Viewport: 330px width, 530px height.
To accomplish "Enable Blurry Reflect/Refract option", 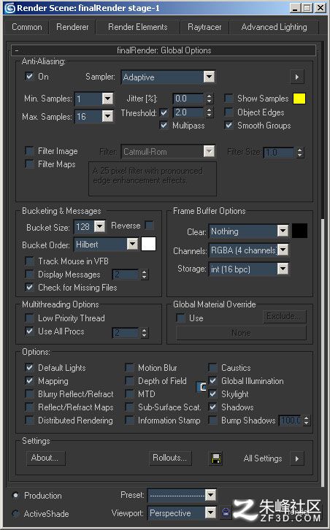I will (x=29, y=393).
